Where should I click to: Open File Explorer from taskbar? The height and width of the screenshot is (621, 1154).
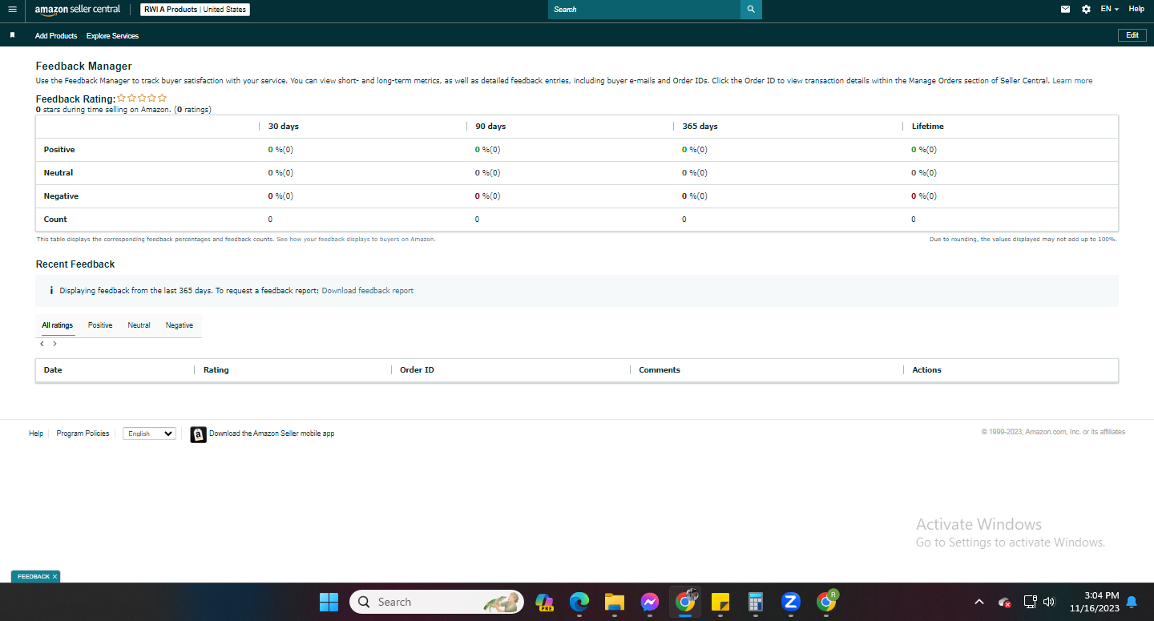(614, 602)
